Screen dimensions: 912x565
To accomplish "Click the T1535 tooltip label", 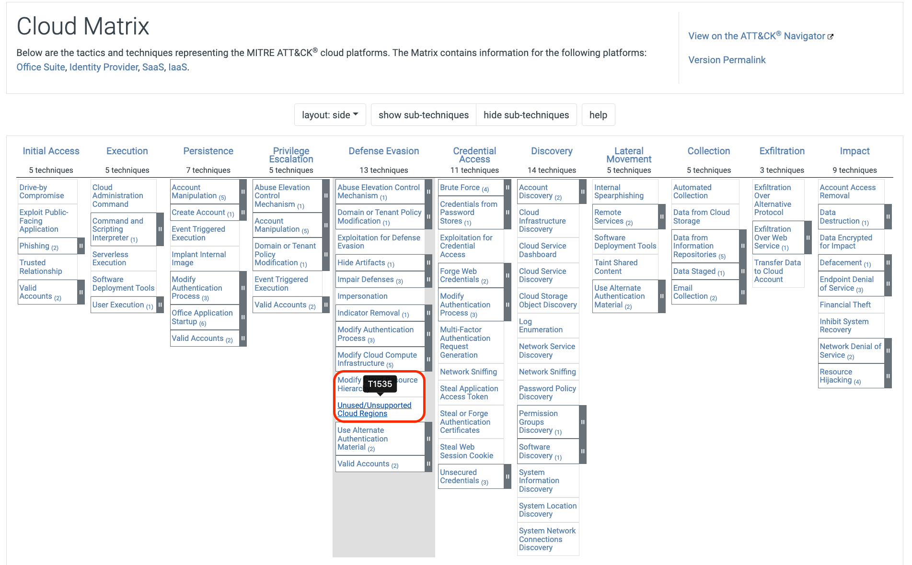I will click(x=381, y=384).
